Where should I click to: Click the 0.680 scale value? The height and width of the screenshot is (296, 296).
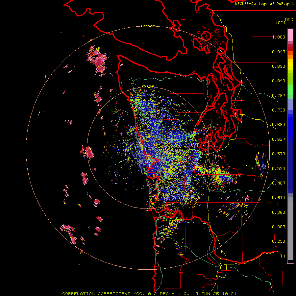pyautogui.click(x=279, y=125)
